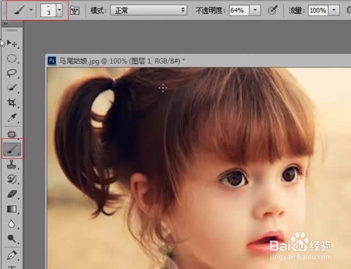Select the Move tool
The width and height of the screenshot is (351, 269).
click(12, 43)
